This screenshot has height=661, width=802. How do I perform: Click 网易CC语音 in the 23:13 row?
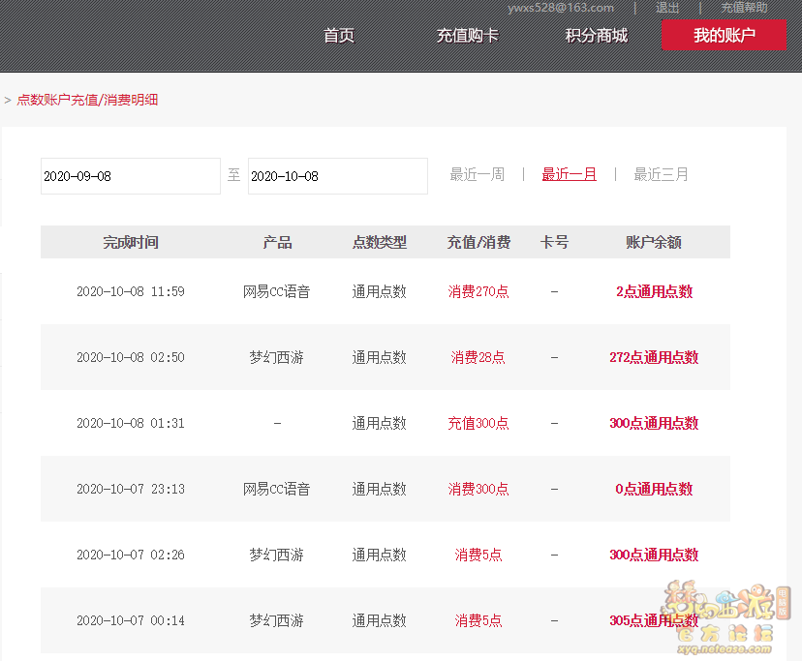pos(277,490)
